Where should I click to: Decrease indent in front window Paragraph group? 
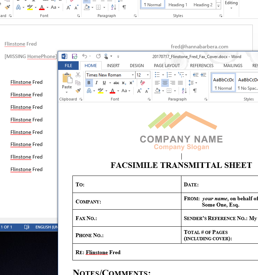(196, 75)
